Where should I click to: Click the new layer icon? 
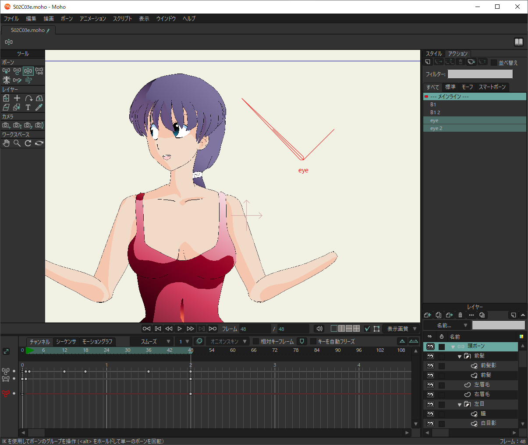pyautogui.click(x=428, y=315)
